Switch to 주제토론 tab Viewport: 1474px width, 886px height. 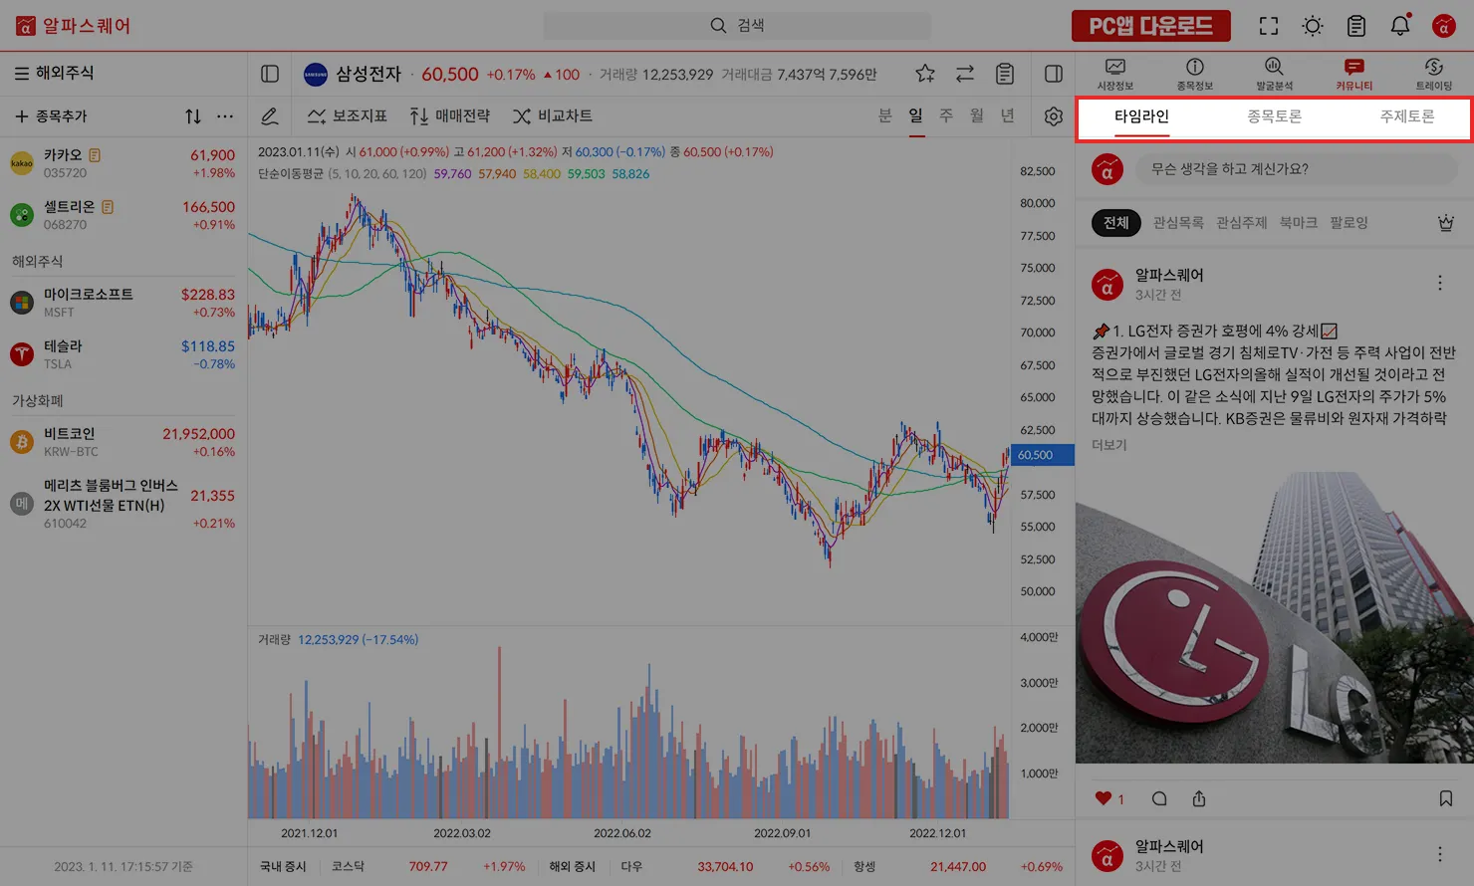click(1407, 116)
